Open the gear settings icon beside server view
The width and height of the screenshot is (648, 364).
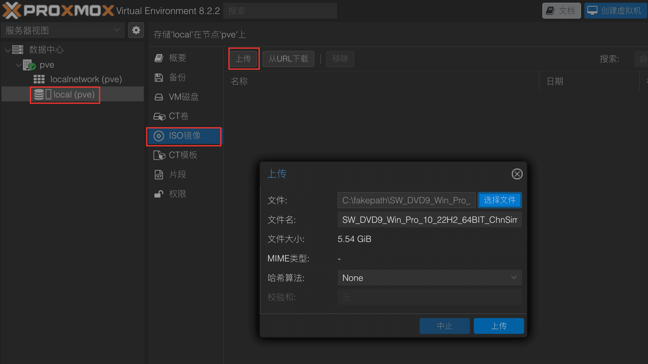136,30
